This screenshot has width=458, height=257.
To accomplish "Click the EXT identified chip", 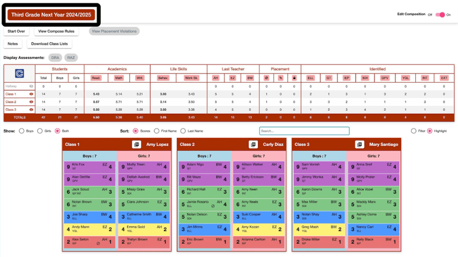I will (444, 78).
